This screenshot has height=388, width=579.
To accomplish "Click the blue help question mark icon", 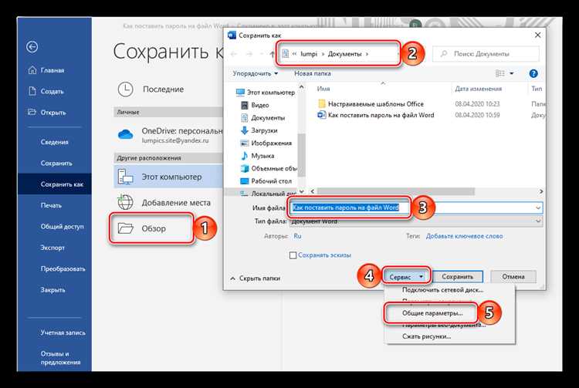I will pos(533,73).
